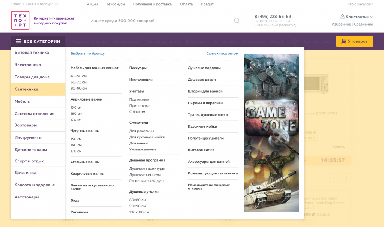Viewport: 384px width, 227px height.
Task: Open the Сантехника оптом link
Action: click(x=222, y=54)
